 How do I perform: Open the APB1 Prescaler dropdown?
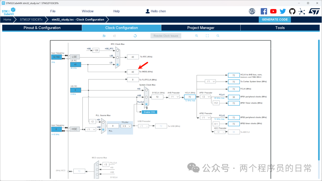coord(205,97)
